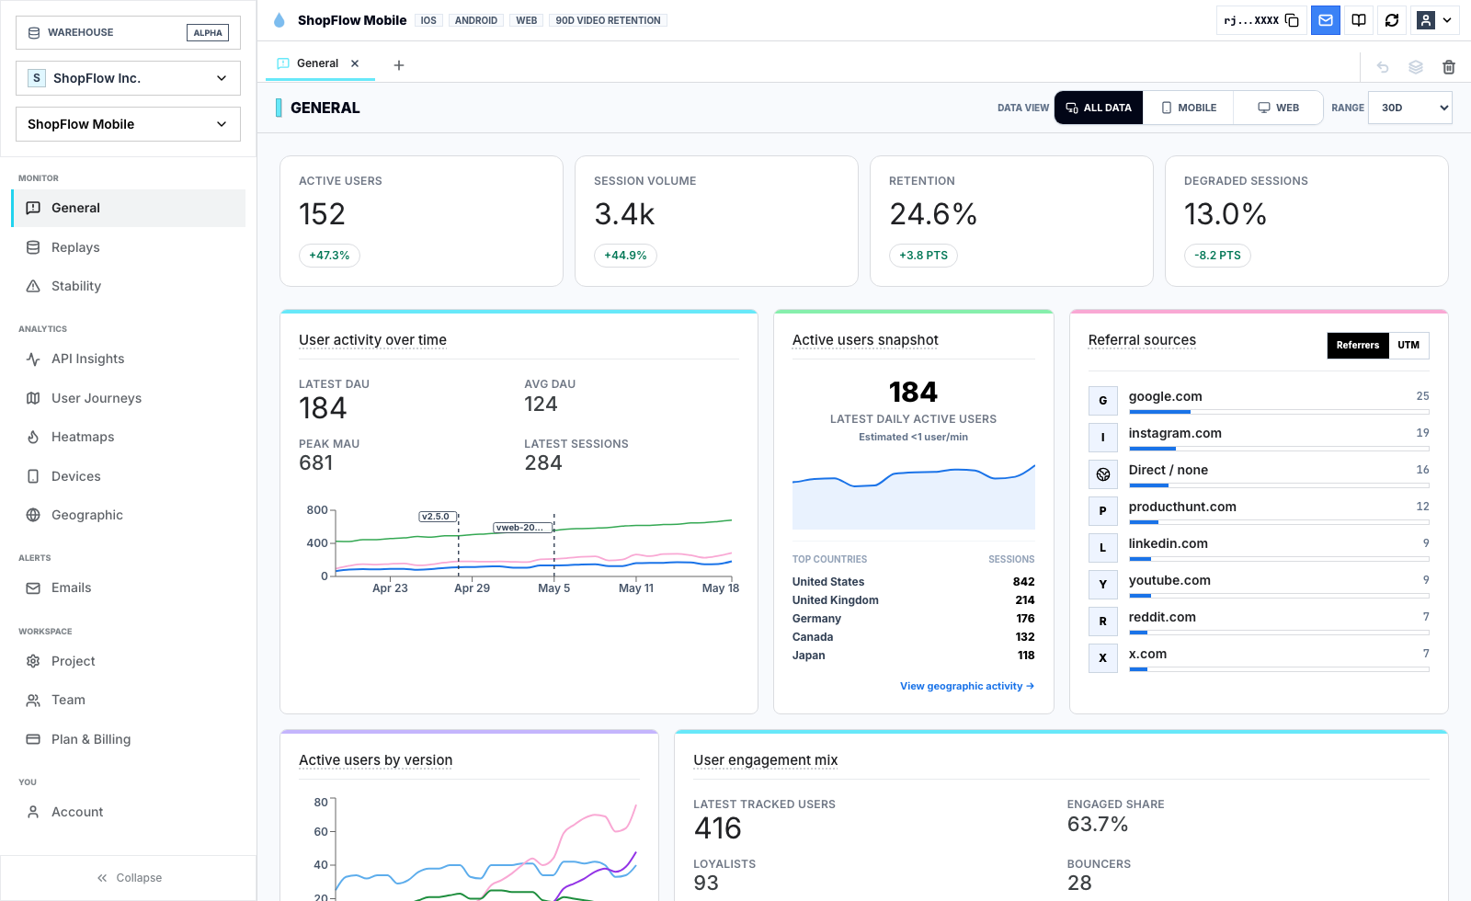
Task: Open General in the sidebar
Action: [x=129, y=208]
